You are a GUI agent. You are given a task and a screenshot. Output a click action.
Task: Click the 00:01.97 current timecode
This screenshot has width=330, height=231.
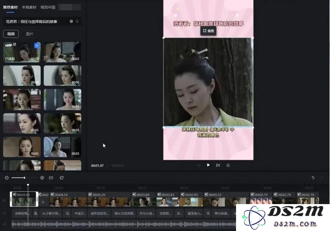97,166
